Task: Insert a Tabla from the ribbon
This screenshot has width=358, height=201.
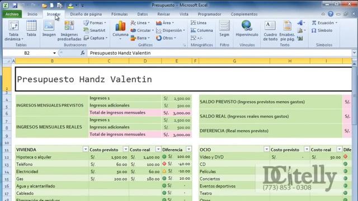Action: click(x=31, y=28)
